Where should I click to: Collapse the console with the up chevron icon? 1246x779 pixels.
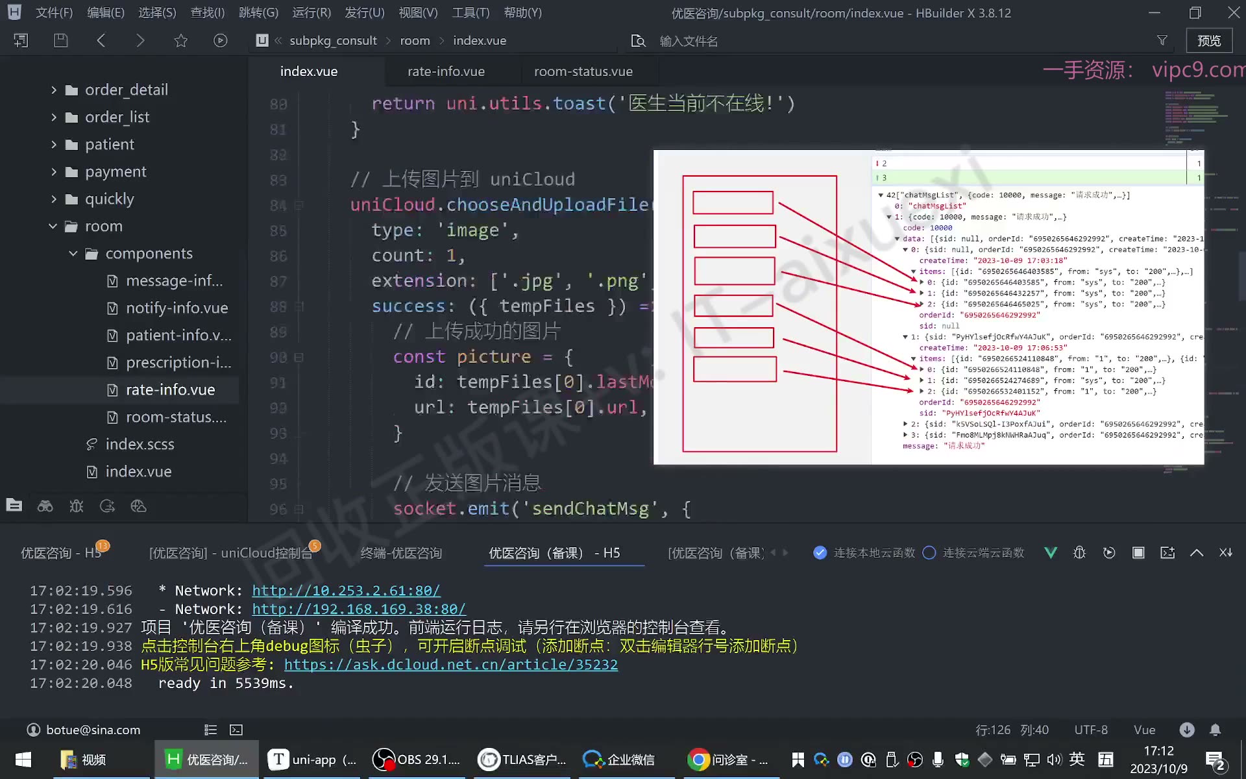1197,552
